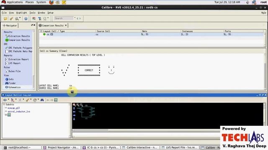This screenshot has height=150, width=268.
Task: Select the cs layout cell row
Action: pos(151,34)
